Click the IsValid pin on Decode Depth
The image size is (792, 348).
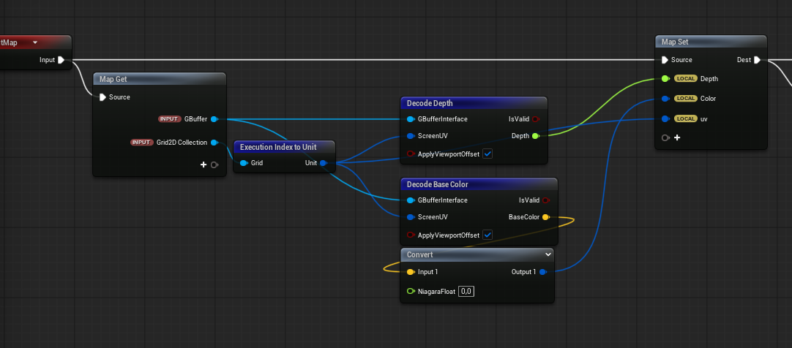pyautogui.click(x=535, y=119)
